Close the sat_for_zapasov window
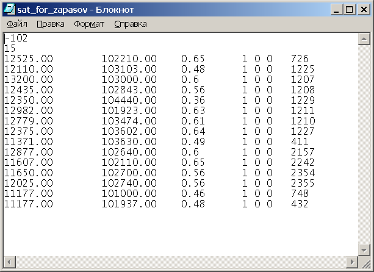This screenshot has width=374, height=272. point(364,10)
